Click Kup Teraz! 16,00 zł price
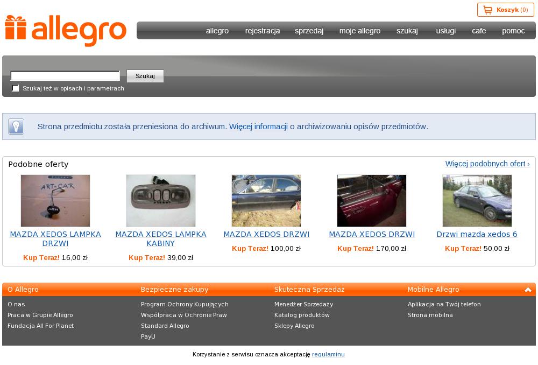 pos(55,257)
